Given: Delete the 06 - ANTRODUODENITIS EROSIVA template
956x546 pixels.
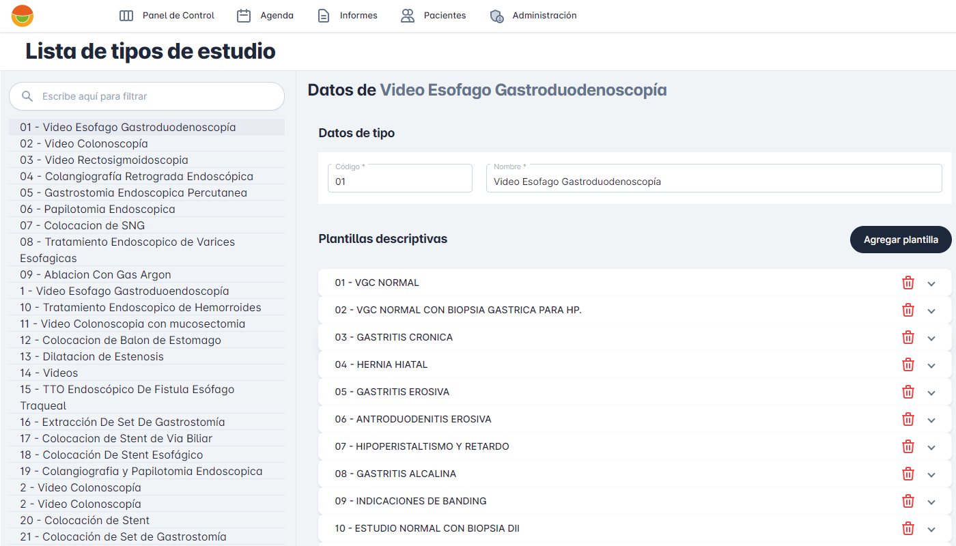Looking at the screenshot, I should pos(908,419).
